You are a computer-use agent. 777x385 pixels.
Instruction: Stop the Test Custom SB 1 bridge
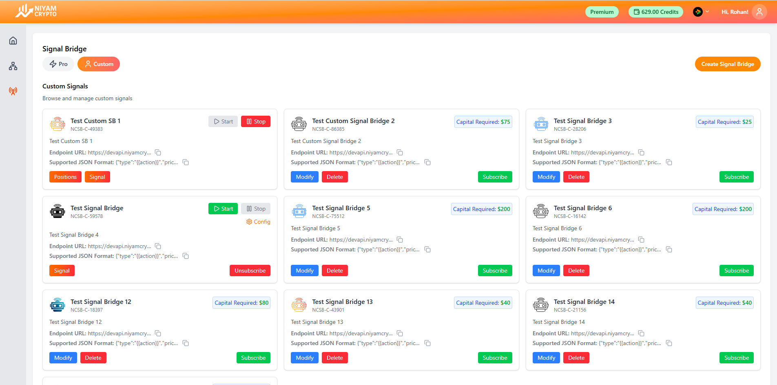tap(256, 121)
